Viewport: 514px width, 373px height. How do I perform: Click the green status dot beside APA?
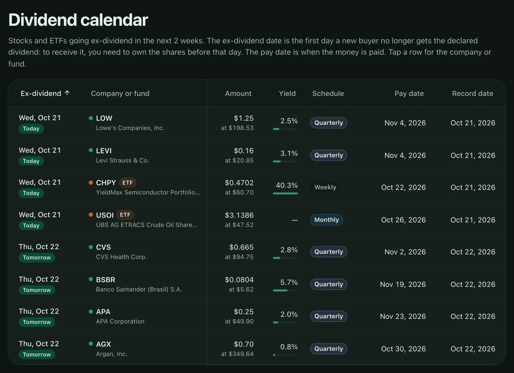click(x=91, y=312)
